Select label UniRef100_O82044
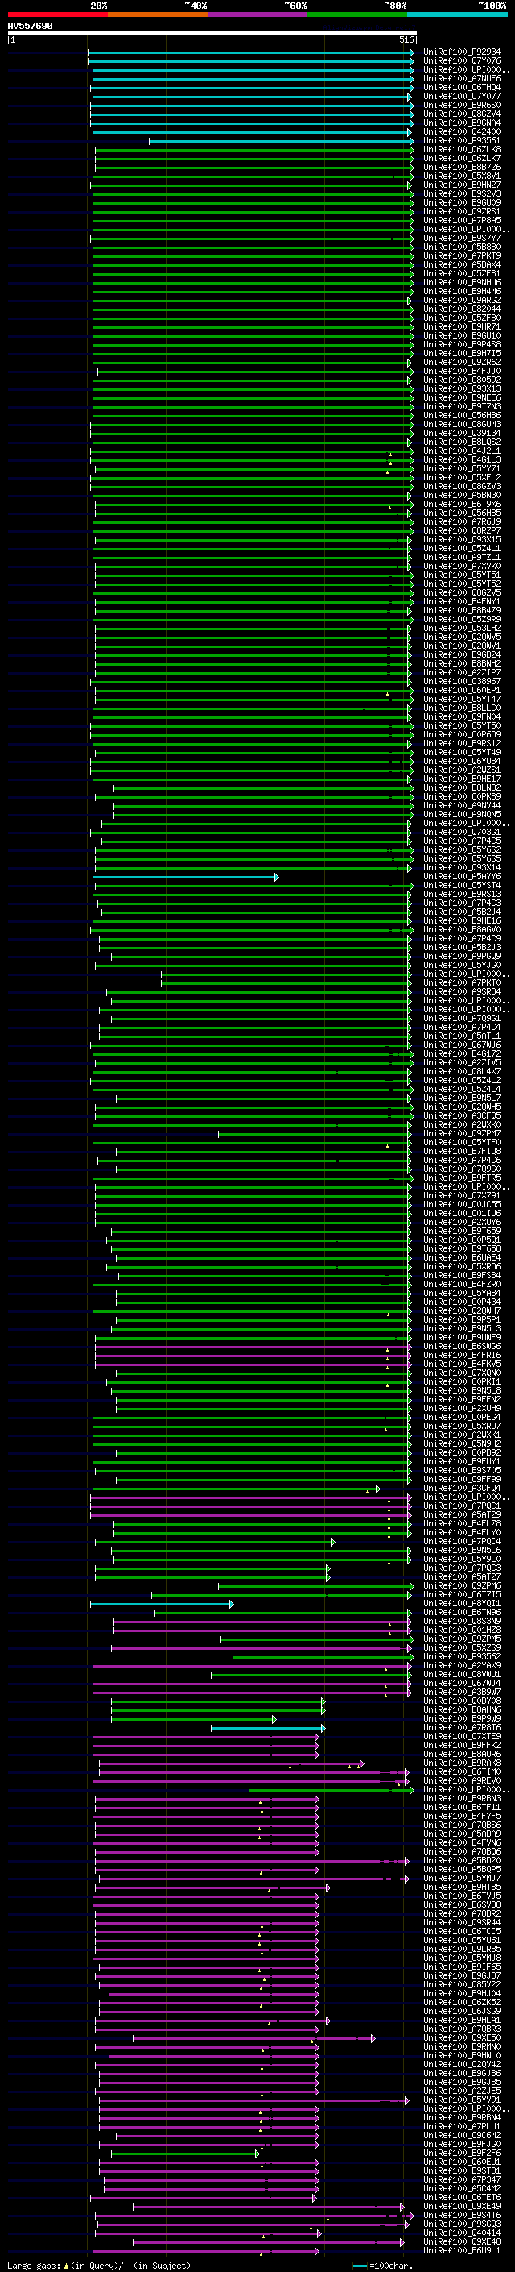The height and width of the screenshot is (2272, 515). pos(462,309)
